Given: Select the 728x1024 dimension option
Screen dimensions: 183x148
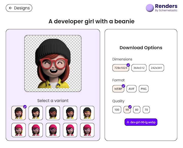Looking at the screenshot, I should 121,68.
